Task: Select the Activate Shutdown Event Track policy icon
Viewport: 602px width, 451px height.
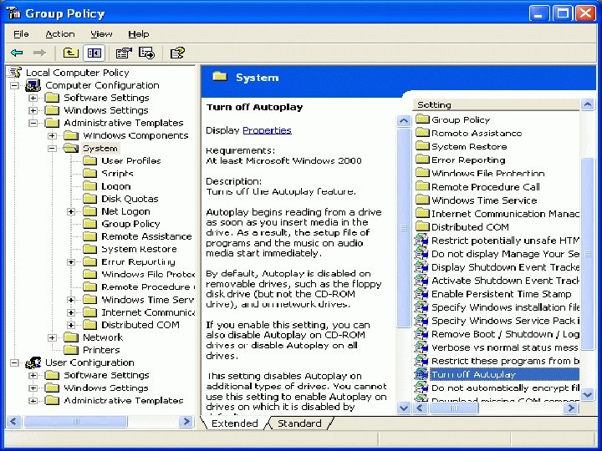Action: click(x=421, y=281)
